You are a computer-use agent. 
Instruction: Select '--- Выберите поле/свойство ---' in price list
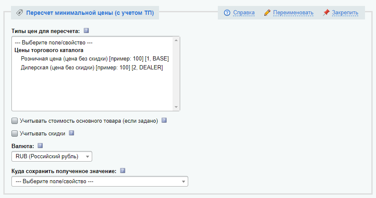pyautogui.click(x=53, y=42)
